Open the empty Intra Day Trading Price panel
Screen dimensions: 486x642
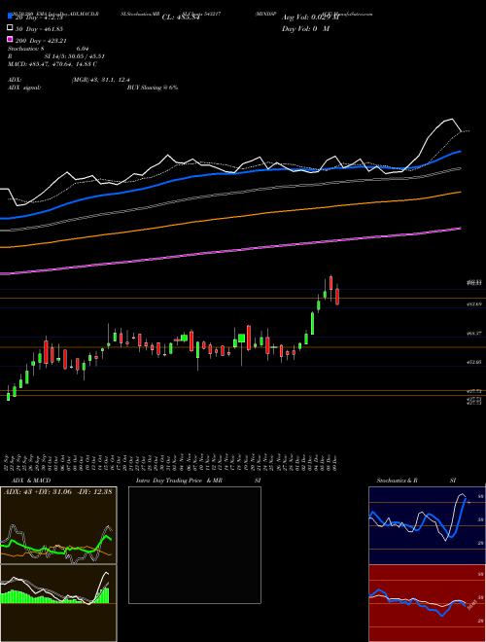click(x=194, y=545)
